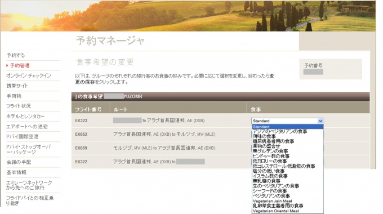Screen dimensions: 383x214
Task: Visit 携帯サイト sidebar link
Action: [17, 86]
